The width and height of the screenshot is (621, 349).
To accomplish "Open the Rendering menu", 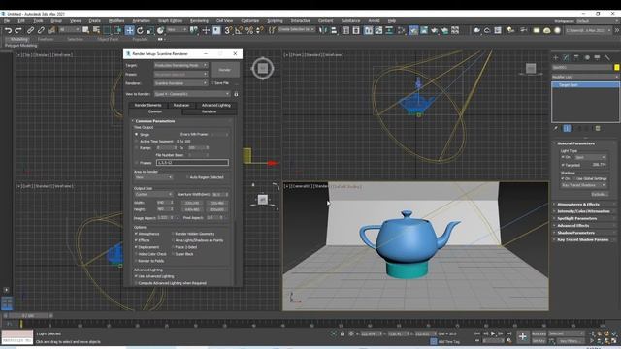I will 199,20.
